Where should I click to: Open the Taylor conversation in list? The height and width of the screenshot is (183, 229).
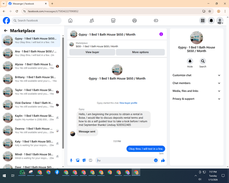coord(31,92)
